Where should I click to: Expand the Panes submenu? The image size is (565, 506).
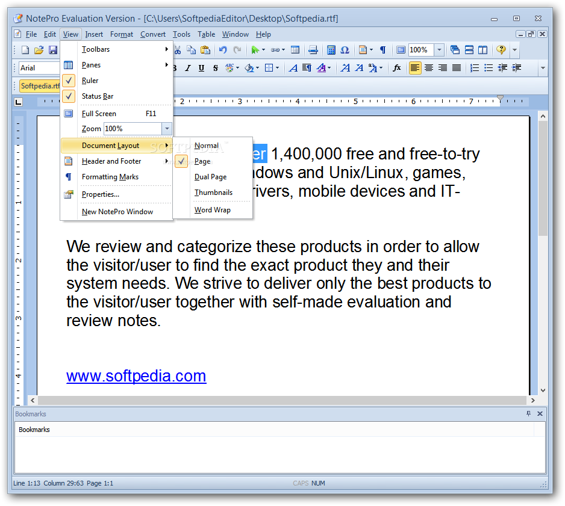coord(116,65)
